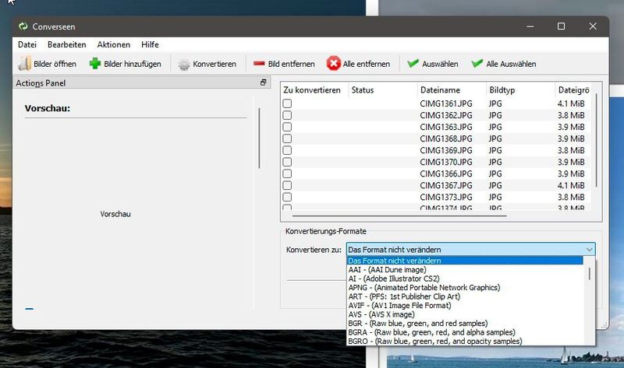The height and width of the screenshot is (368, 624).
Task: Click the file list vertical scrollbar
Action: (596, 141)
